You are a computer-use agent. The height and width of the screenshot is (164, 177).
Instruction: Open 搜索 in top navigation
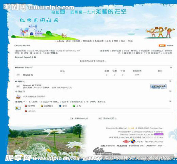pos(116,41)
